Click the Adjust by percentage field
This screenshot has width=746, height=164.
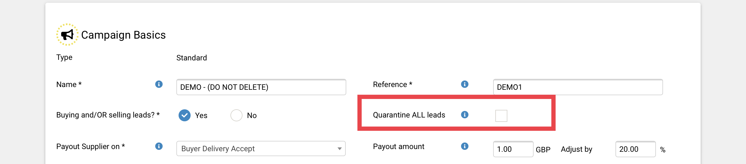(x=635, y=149)
